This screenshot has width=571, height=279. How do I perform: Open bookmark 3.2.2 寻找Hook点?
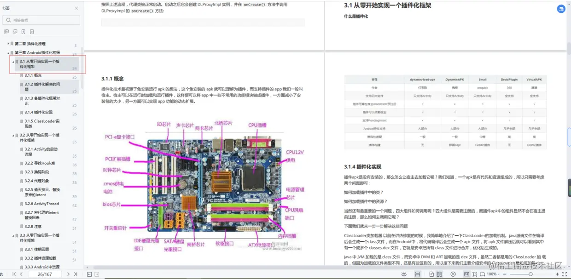pos(40,163)
